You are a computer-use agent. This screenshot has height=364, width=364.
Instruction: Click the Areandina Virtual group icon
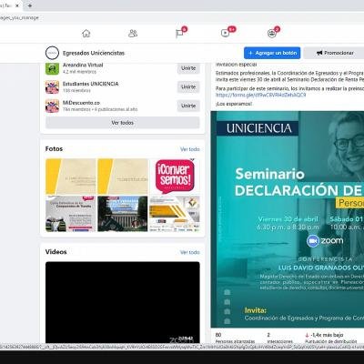(x=52, y=68)
